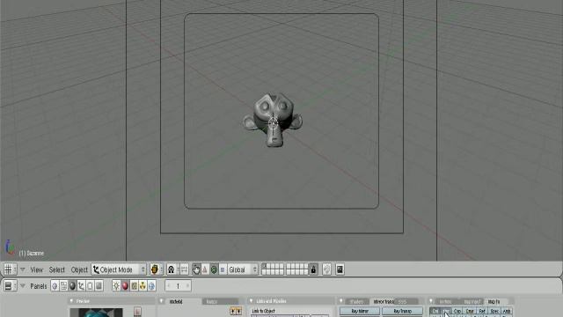Toggle the first visible layer button
Screen dimensions: 563x317
[265, 266]
